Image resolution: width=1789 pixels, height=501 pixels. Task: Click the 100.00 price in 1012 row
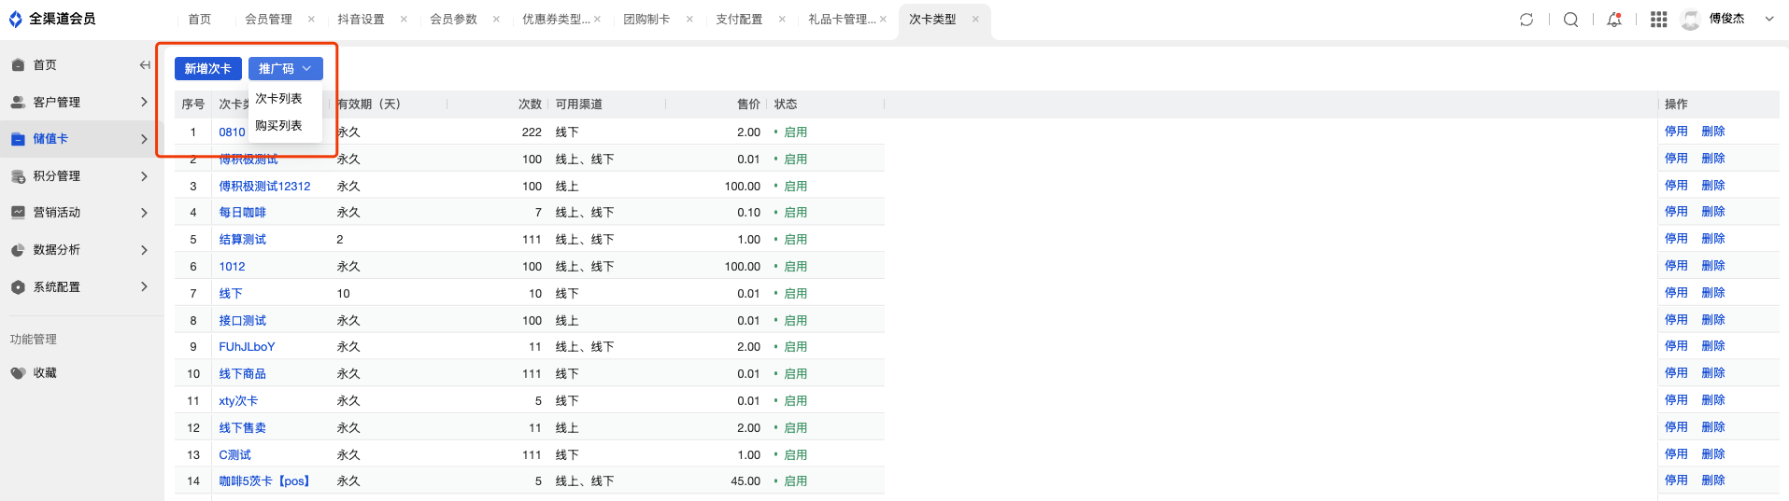(x=743, y=267)
